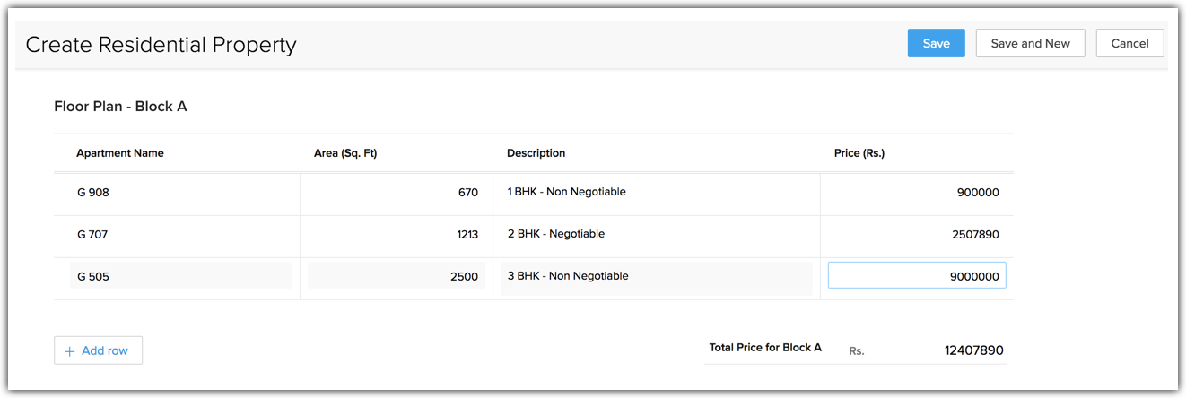The width and height of the screenshot is (1186, 398).
Task: Click the 1213 area cell
Action: click(396, 235)
